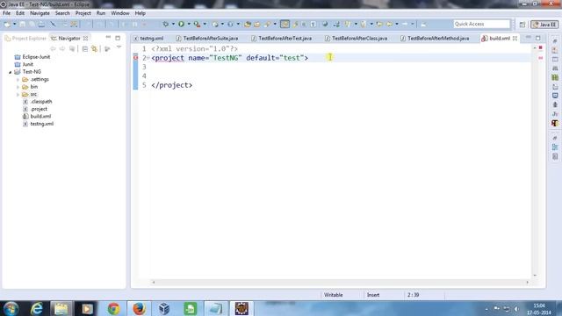
Task: Open the Search menu
Action: (x=62, y=13)
